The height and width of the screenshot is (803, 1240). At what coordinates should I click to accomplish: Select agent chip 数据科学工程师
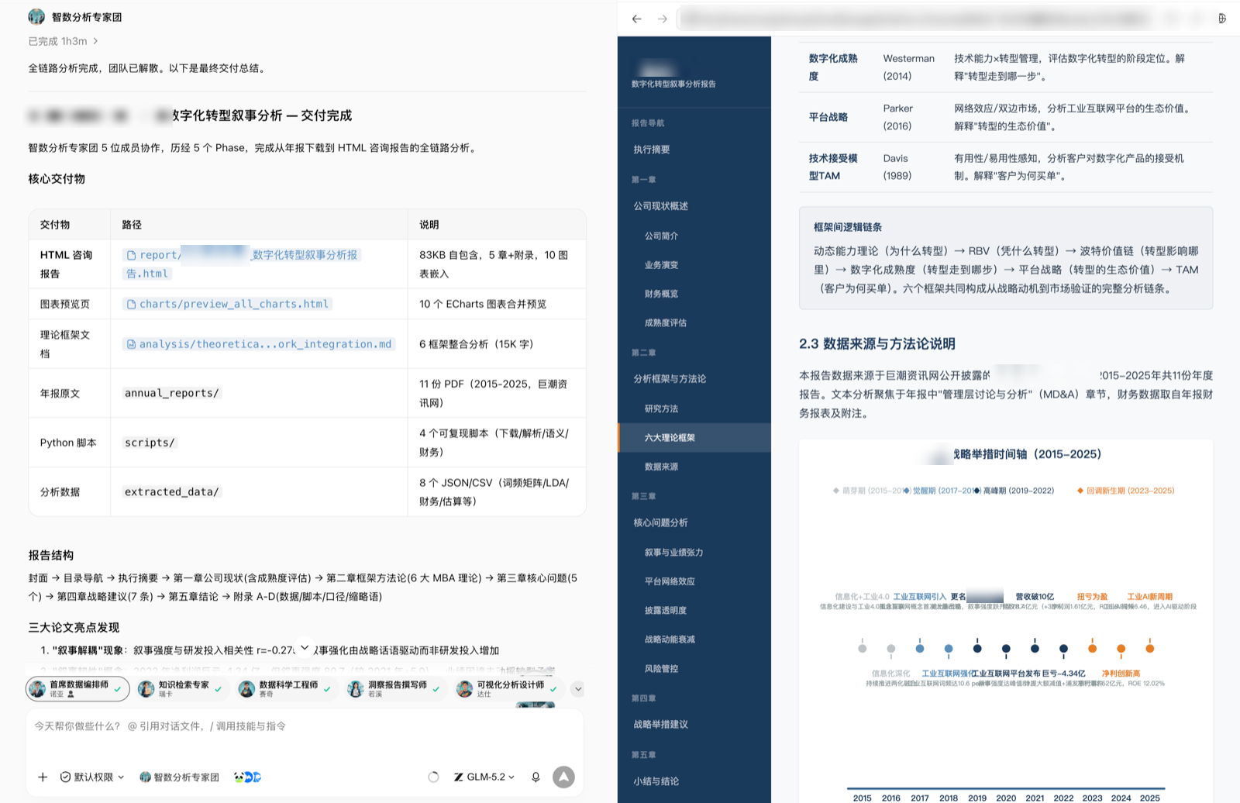[x=287, y=688]
